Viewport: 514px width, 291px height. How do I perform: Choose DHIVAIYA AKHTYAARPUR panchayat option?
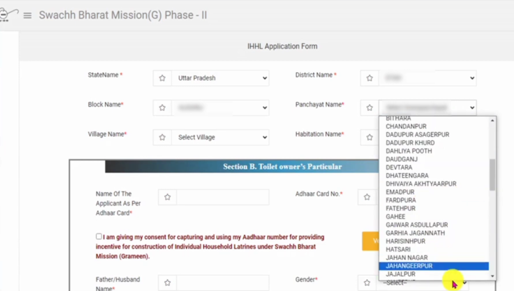pos(434,184)
